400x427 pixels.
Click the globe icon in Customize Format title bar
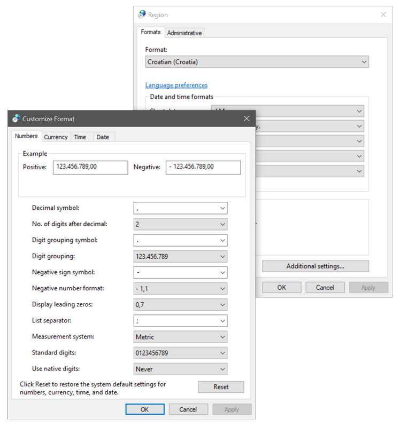pyautogui.click(x=16, y=118)
